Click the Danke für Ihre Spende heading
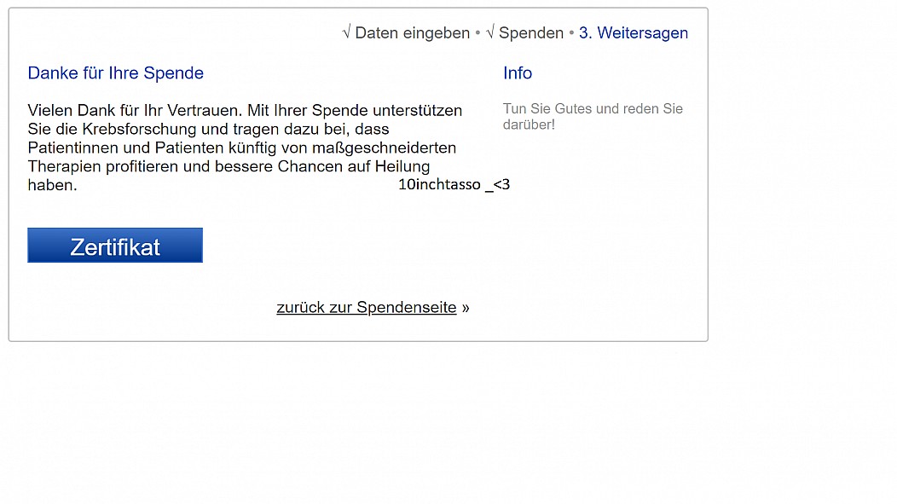Viewport: 897px width, 504px height. pos(116,73)
